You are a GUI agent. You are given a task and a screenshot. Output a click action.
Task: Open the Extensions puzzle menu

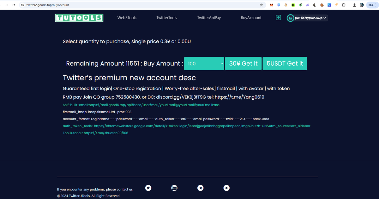[344, 5]
